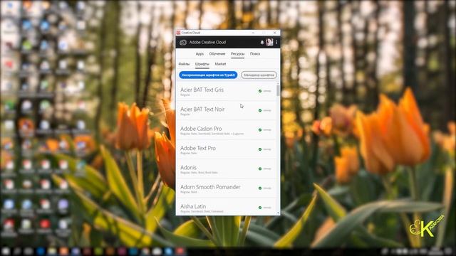Open the Файлы sub-tab
456x256 pixels.
click(184, 64)
